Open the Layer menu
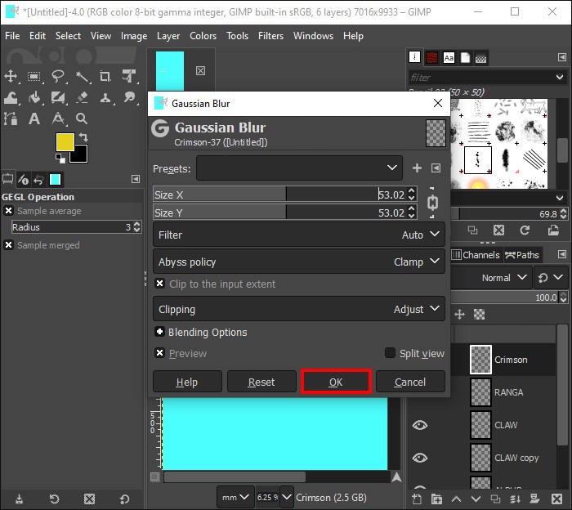Image resolution: width=572 pixels, height=510 pixels. (168, 36)
